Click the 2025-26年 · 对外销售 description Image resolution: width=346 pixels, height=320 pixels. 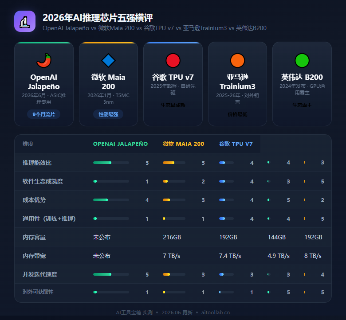click(x=237, y=98)
